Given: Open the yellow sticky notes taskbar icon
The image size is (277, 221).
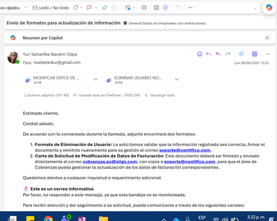Looking at the screenshot, I should 30,219.
